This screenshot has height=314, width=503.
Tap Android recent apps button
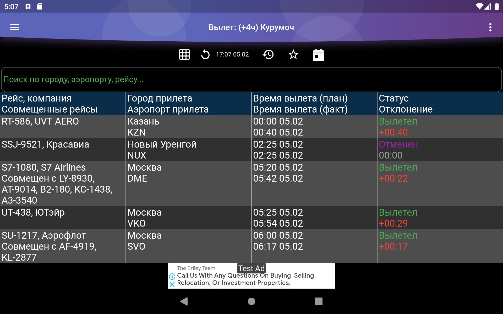[x=319, y=301]
